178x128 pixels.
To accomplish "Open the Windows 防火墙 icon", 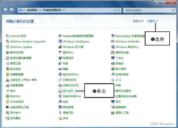I will [x=60, y=47].
